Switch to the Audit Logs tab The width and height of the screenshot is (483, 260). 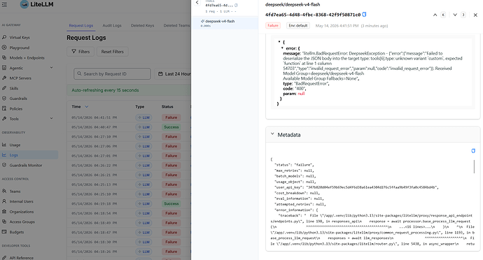(x=112, y=26)
